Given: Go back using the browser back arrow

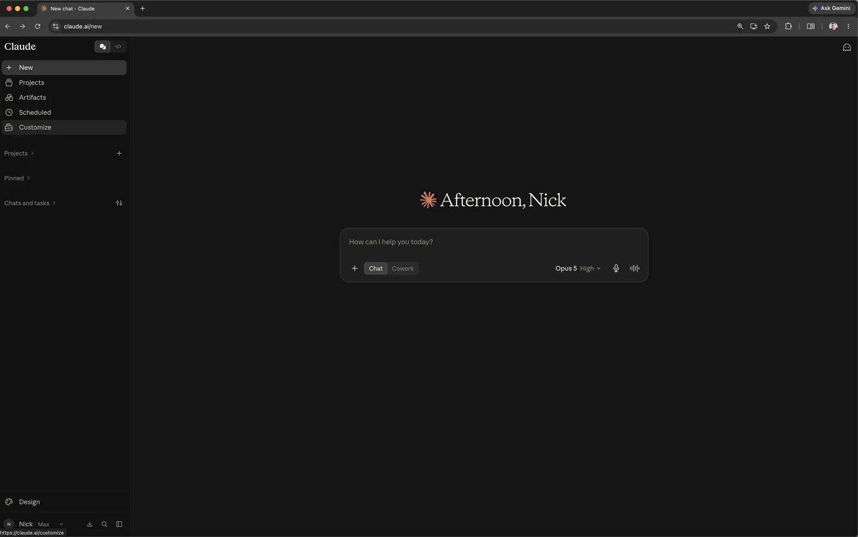Looking at the screenshot, I should (8, 26).
